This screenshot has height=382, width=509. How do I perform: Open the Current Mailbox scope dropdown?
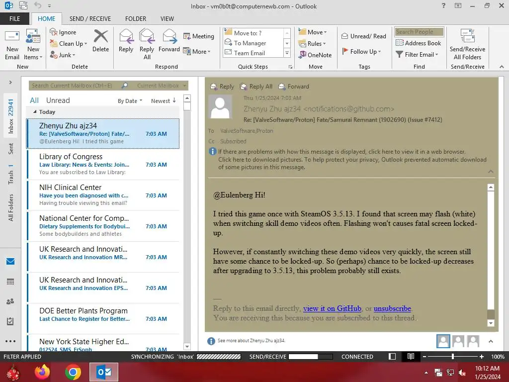point(162,86)
